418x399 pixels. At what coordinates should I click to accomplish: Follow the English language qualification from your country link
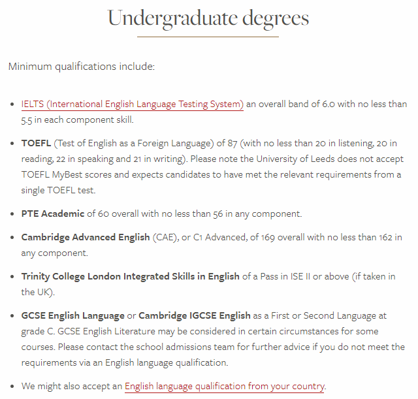click(x=225, y=386)
